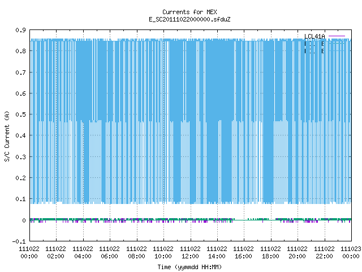Click the -0.1 y-axis tick label
The image size is (362, 272).
(19, 241)
